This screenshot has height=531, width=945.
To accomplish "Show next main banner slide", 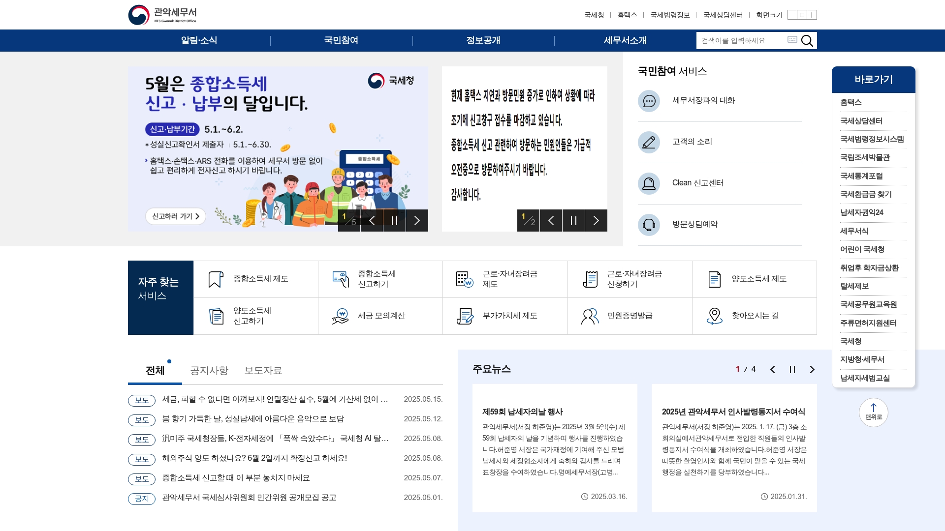I will pyautogui.click(x=417, y=221).
